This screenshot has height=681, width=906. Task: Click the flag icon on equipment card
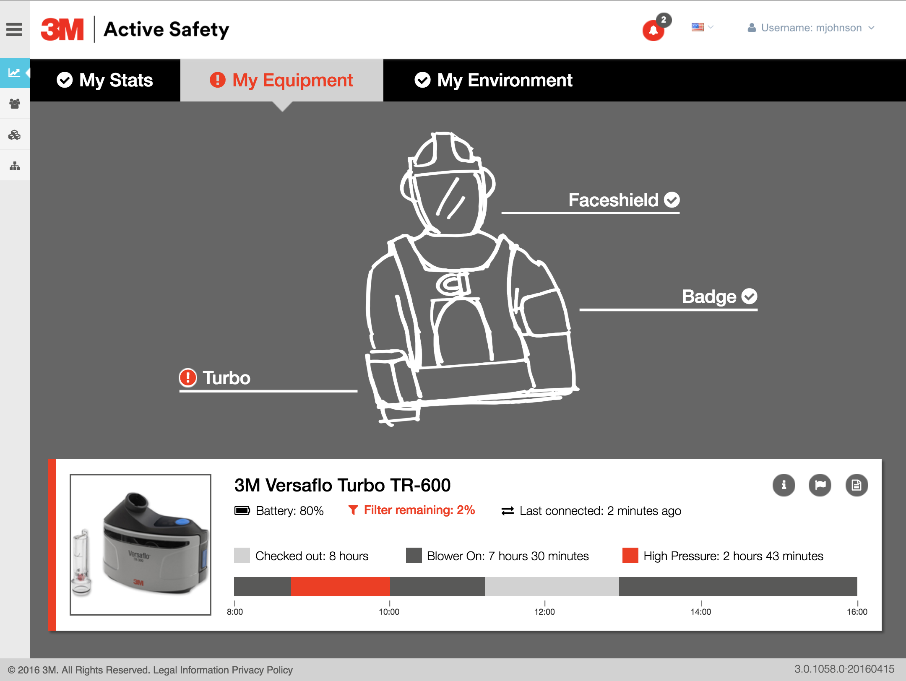tap(820, 485)
